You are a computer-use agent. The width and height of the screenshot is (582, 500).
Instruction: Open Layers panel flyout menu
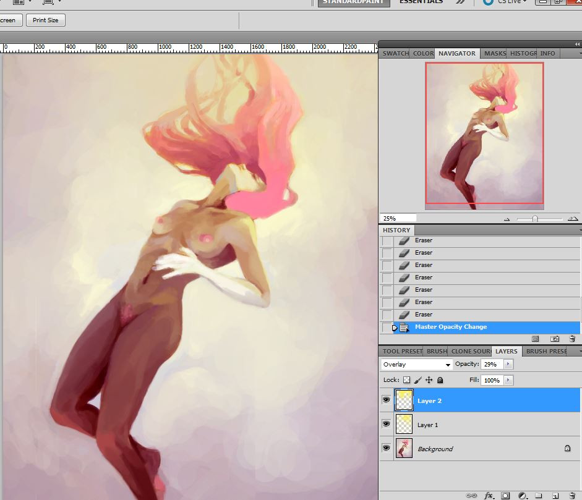[580, 351]
